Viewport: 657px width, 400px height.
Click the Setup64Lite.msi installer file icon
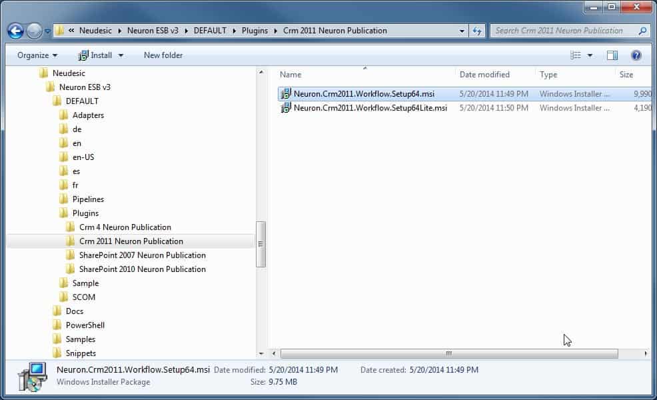286,108
